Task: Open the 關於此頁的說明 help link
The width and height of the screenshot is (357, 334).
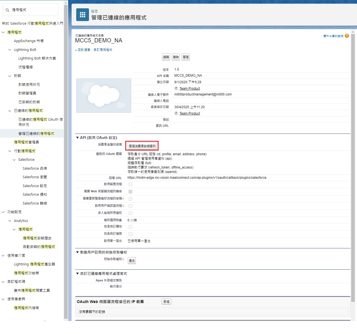Action: (333, 36)
